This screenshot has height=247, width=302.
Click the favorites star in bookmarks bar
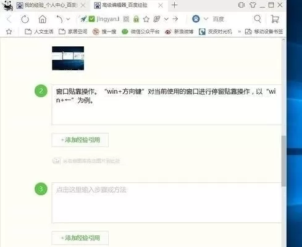click(9, 31)
